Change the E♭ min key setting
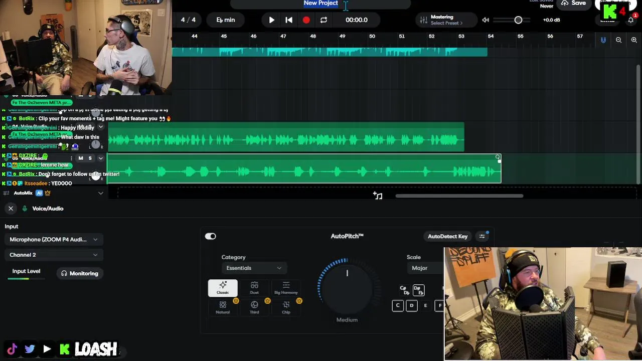 tap(226, 20)
